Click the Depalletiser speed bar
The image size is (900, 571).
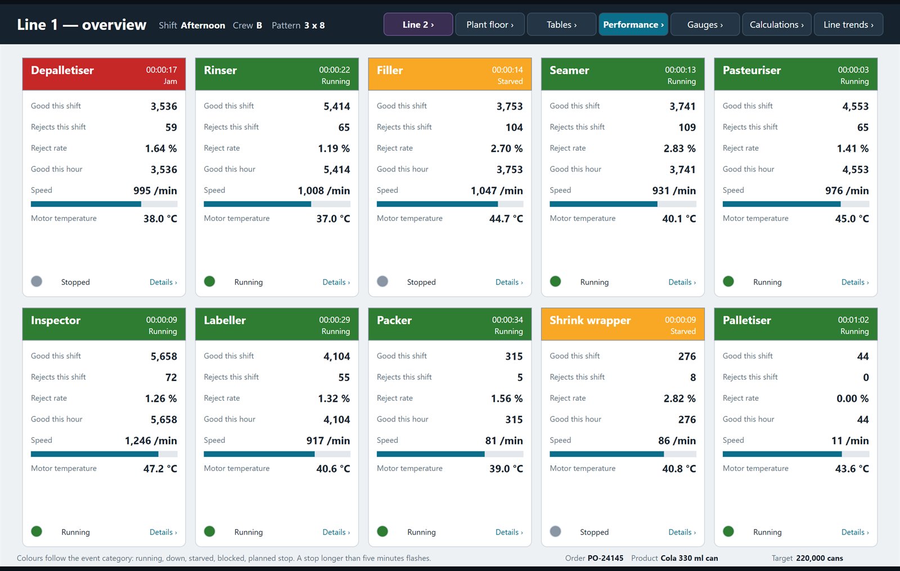tap(104, 204)
